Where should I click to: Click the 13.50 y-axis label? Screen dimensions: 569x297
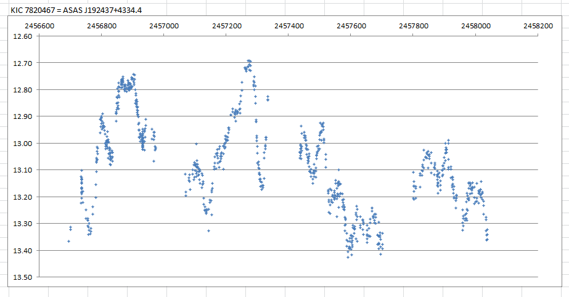22,277
